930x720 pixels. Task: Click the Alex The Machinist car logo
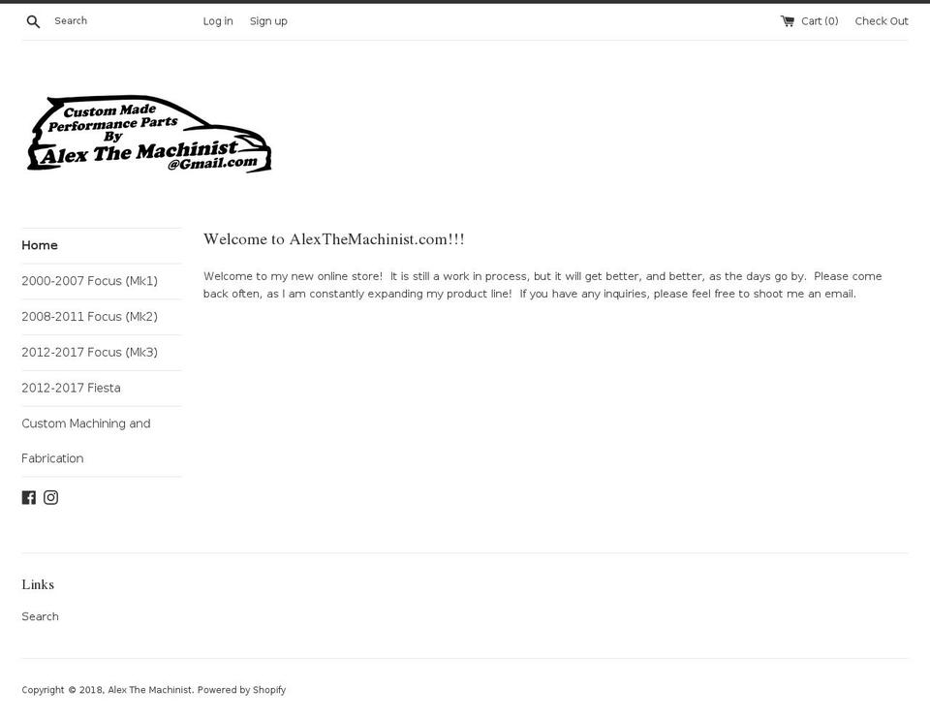click(x=149, y=134)
